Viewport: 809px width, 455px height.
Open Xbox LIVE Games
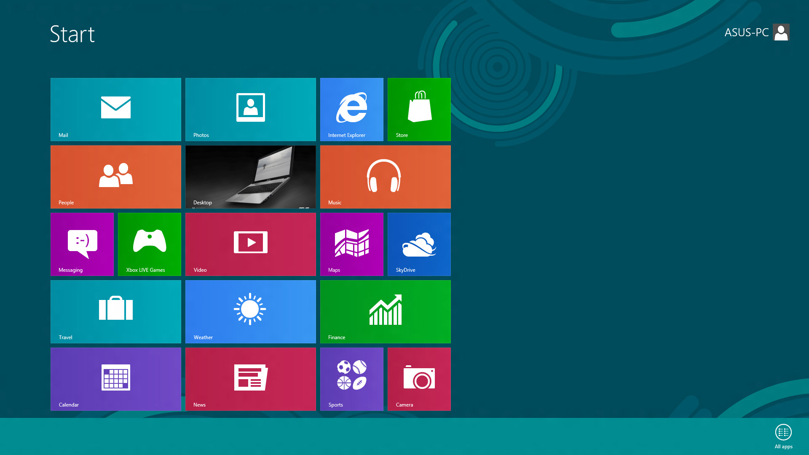(x=150, y=244)
